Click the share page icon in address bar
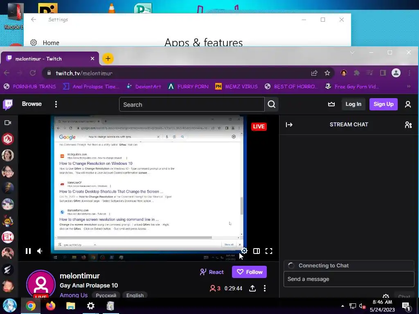This screenshot has width=419, height=314. click(x=314, y=73)
